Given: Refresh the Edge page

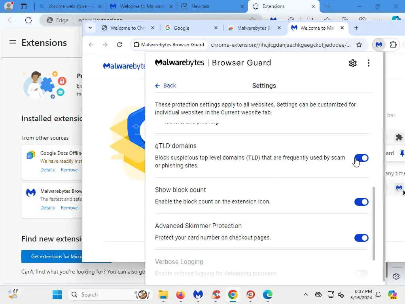Looking at the screenshot, I should click(x=28, y=20).
